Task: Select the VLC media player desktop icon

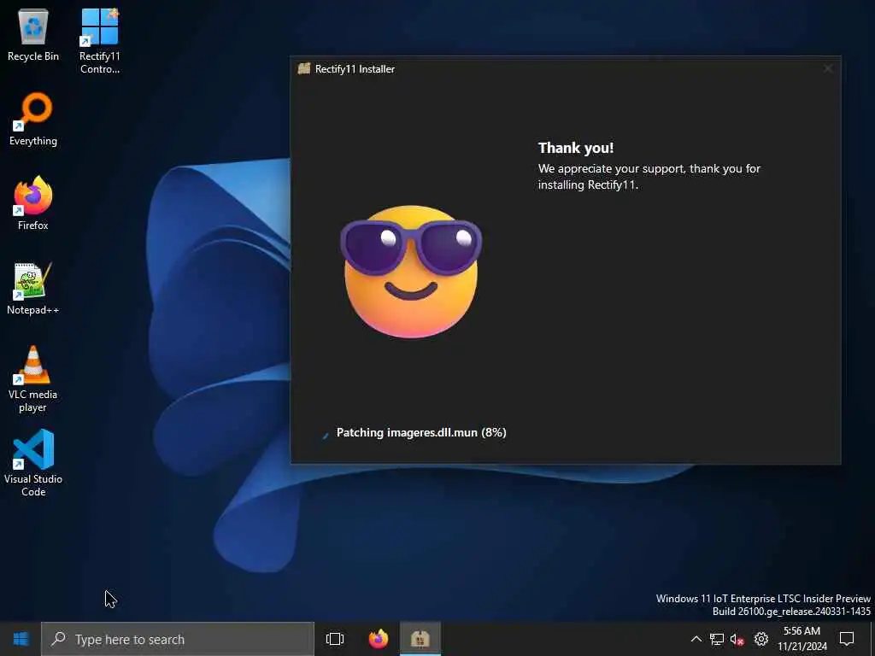Action: point(33,379)
